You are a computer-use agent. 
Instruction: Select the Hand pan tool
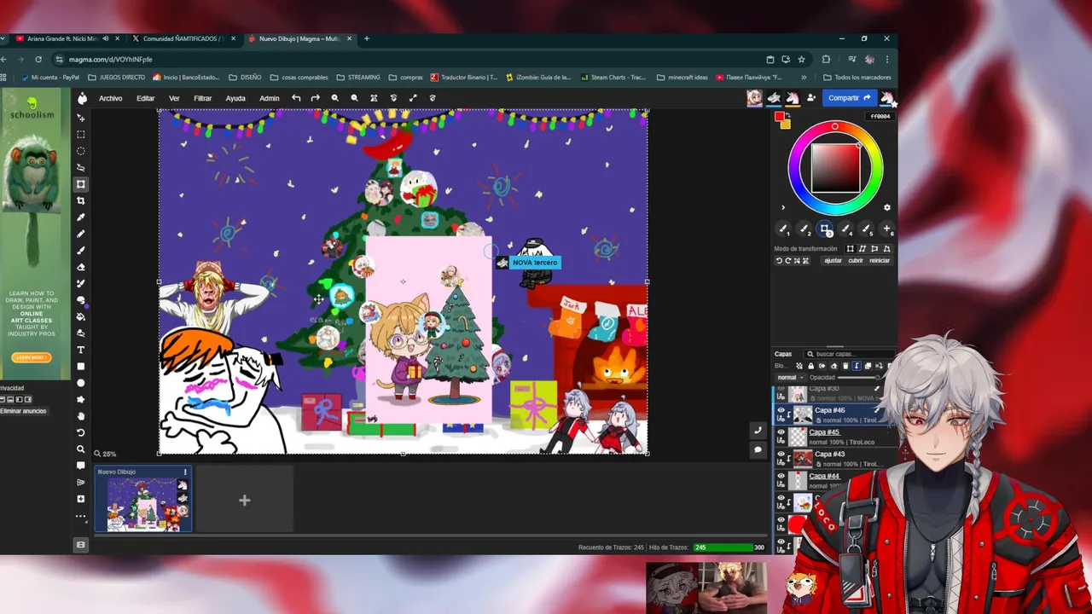pyautogui.click(x=81, y=416)
